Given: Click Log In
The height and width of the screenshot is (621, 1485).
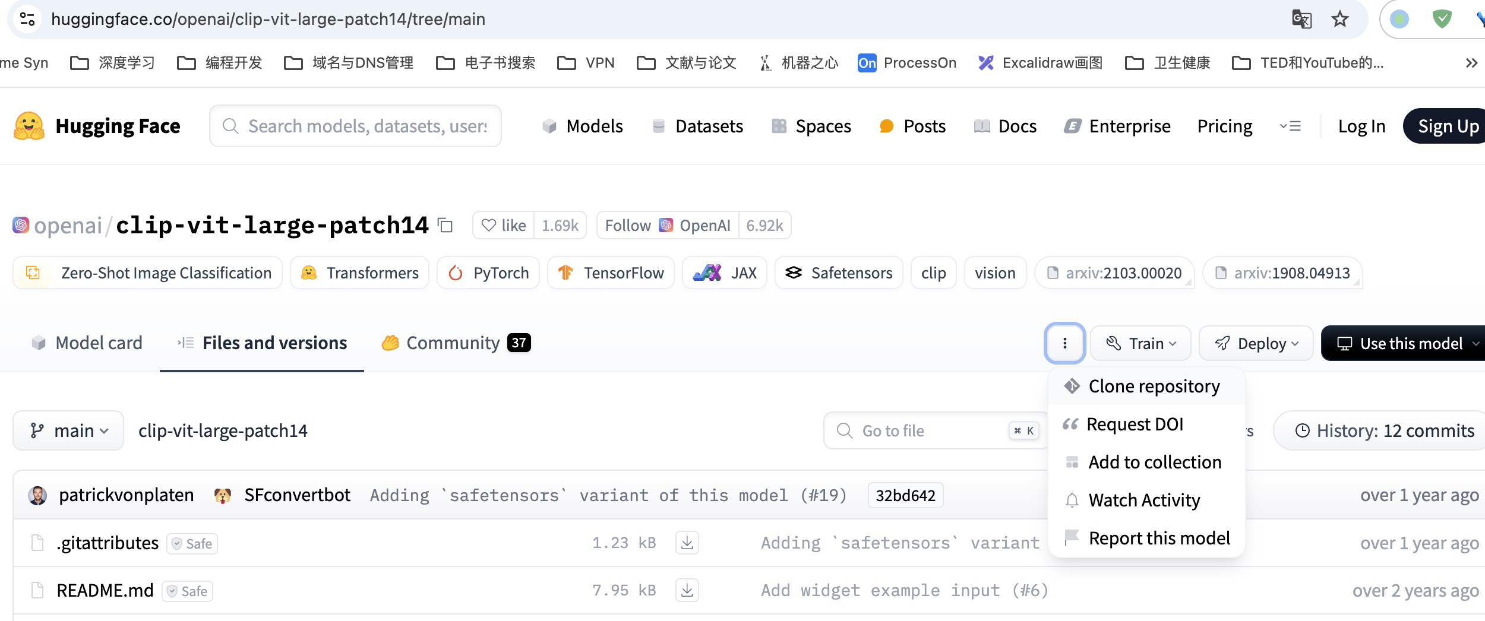Looking at the screenshot, I should 1361,126.
